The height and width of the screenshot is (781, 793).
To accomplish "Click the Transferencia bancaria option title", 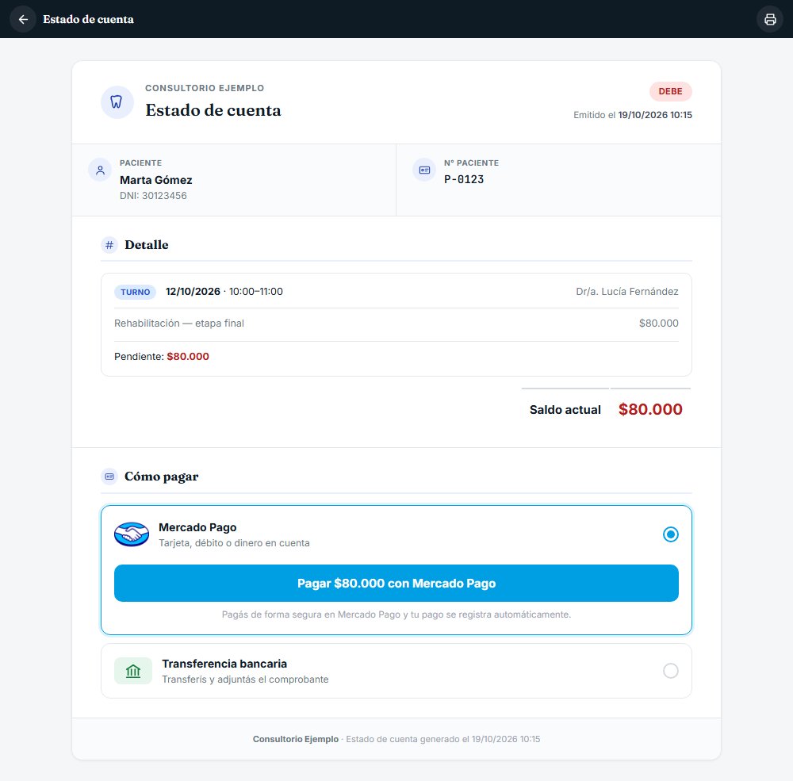I will tap(224, 664).
